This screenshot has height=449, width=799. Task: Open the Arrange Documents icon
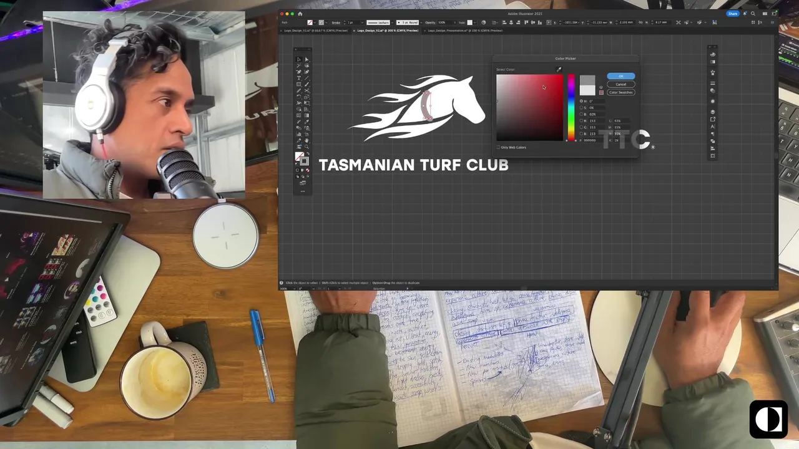765,14
